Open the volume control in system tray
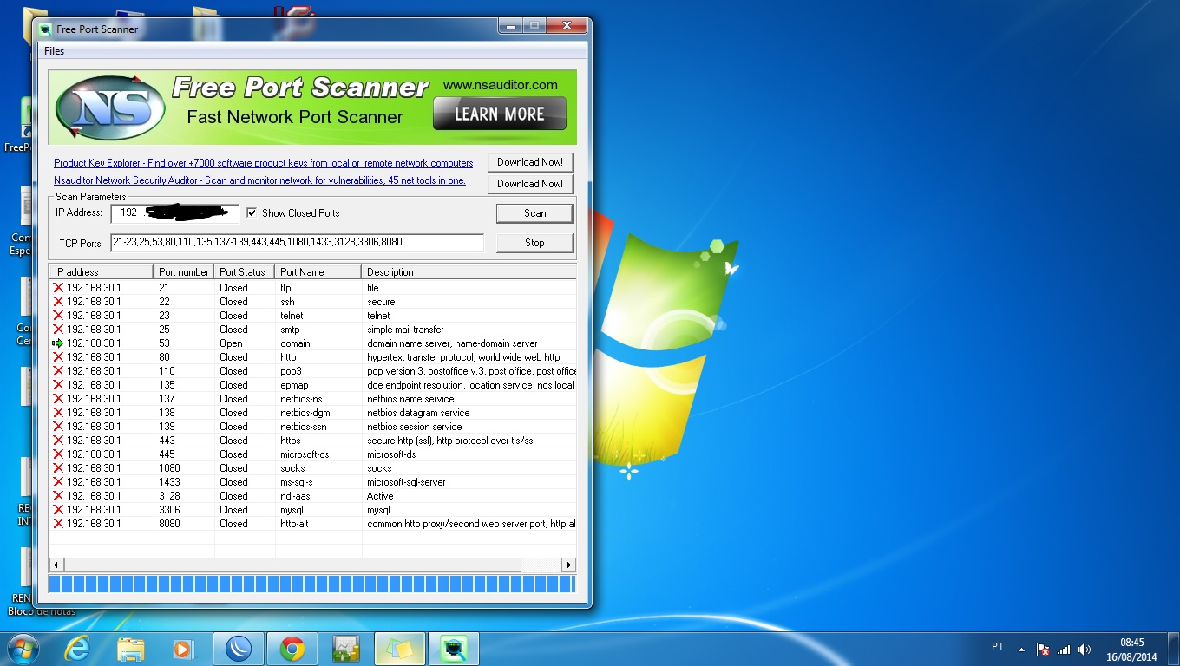The image size is (1180, 666). [1085, 650]
